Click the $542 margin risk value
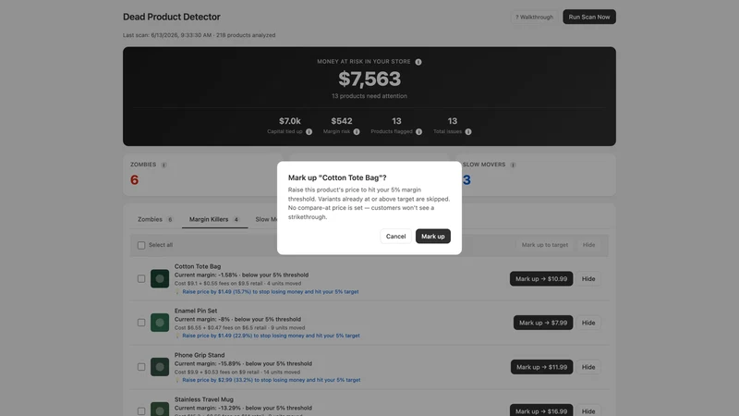Image resolution: width=739 pixels, height=416 pixels. pyautogui.click(x=342, y=121)
